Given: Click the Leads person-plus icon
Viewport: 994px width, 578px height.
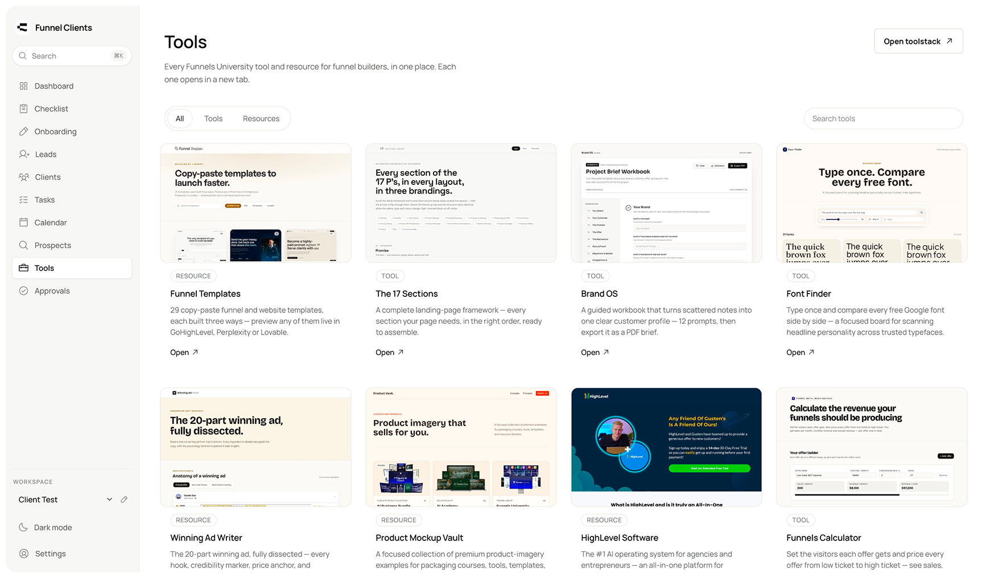Looking at the screenshot, I should click(24, 154).
